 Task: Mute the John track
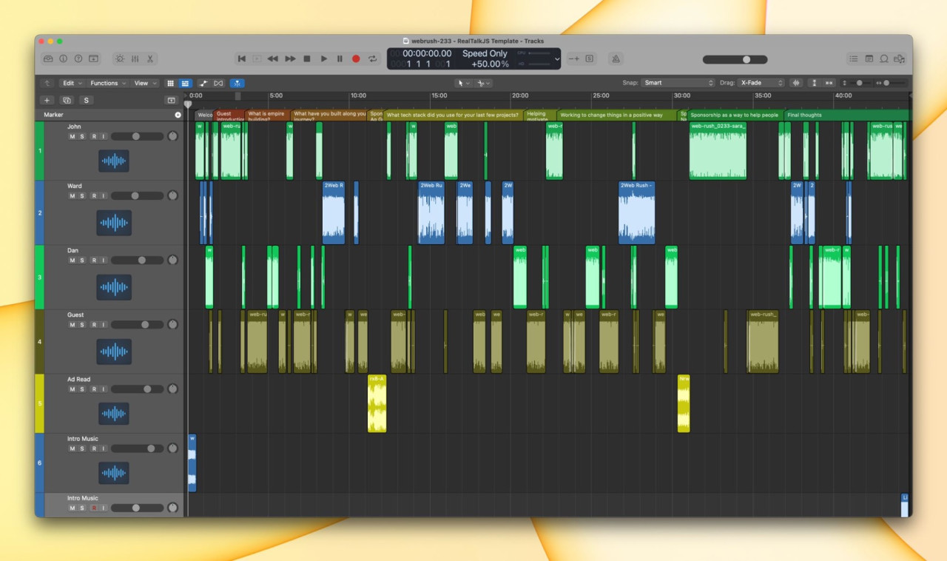(x=72, y=136)
